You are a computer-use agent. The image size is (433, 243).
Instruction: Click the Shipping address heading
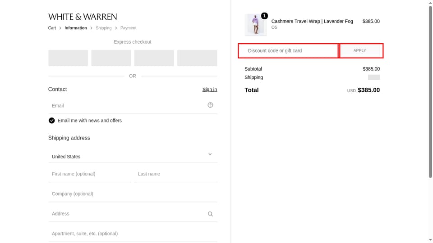69,138
